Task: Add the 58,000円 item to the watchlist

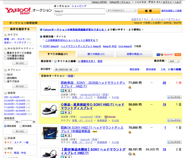Action: click(x=174, y=120)
